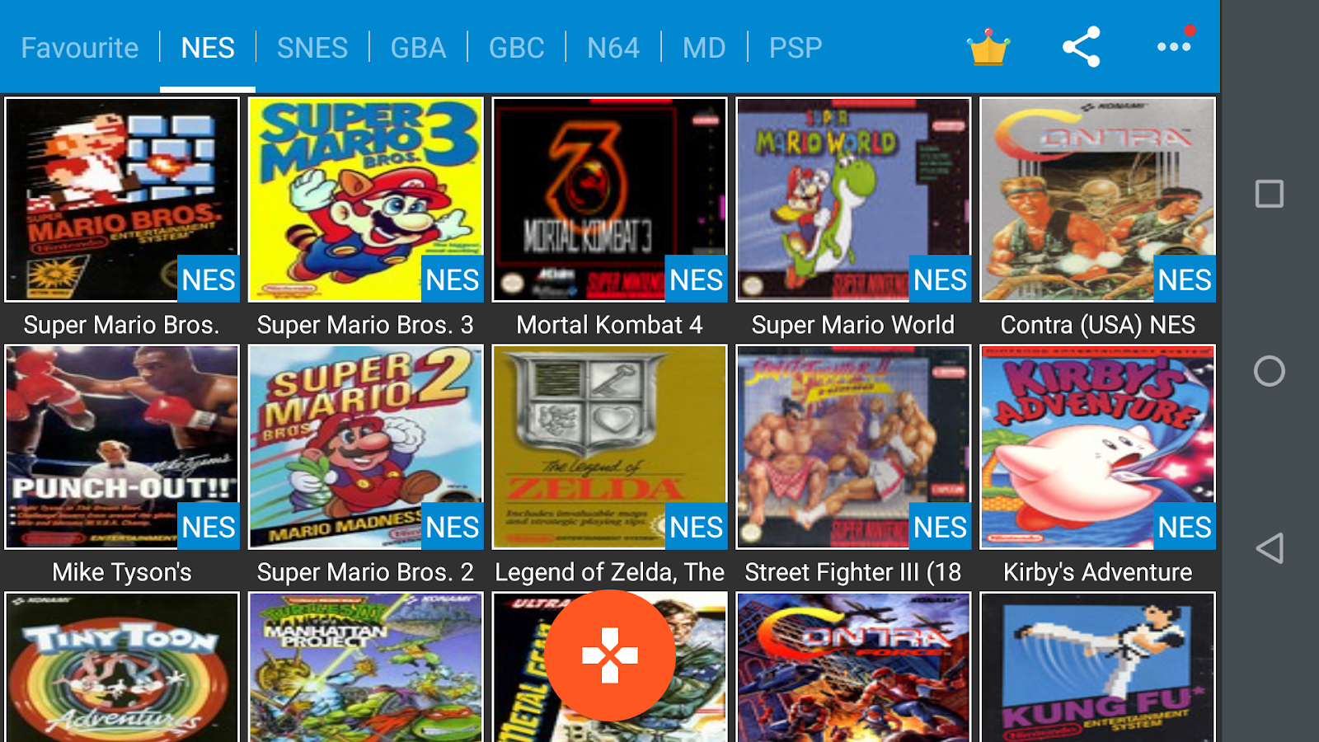Open the Contra (USA) NES cover art
The height and width of the screenshot is (742, 1319).
coord(1098,200)
